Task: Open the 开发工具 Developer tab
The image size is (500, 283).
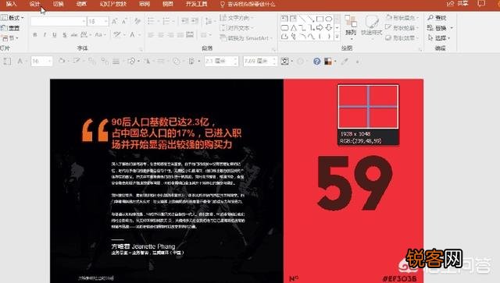Action: click(x=196, y=4)
